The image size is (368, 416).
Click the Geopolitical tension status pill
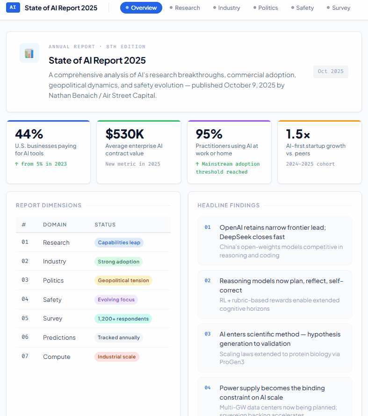tap(123, 280)
